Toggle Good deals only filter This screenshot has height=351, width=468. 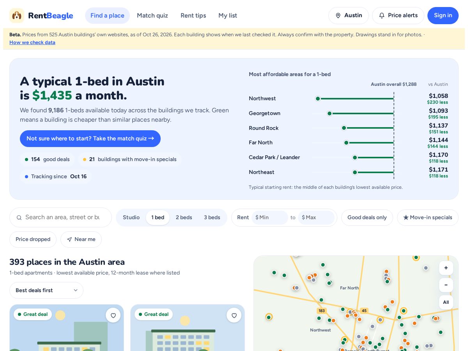367,218
